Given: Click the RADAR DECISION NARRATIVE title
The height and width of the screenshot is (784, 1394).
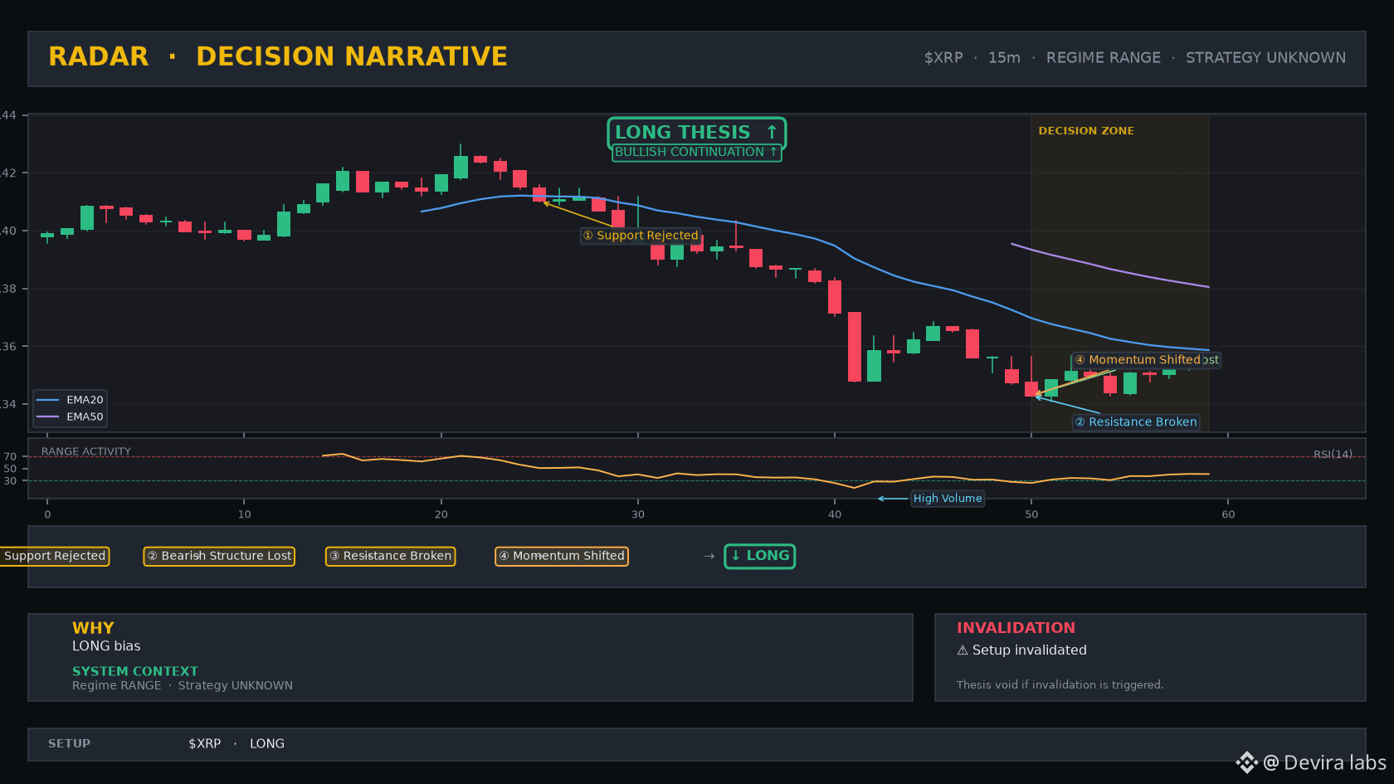Looking at the screenshot, I should click(x=278, y=56).
